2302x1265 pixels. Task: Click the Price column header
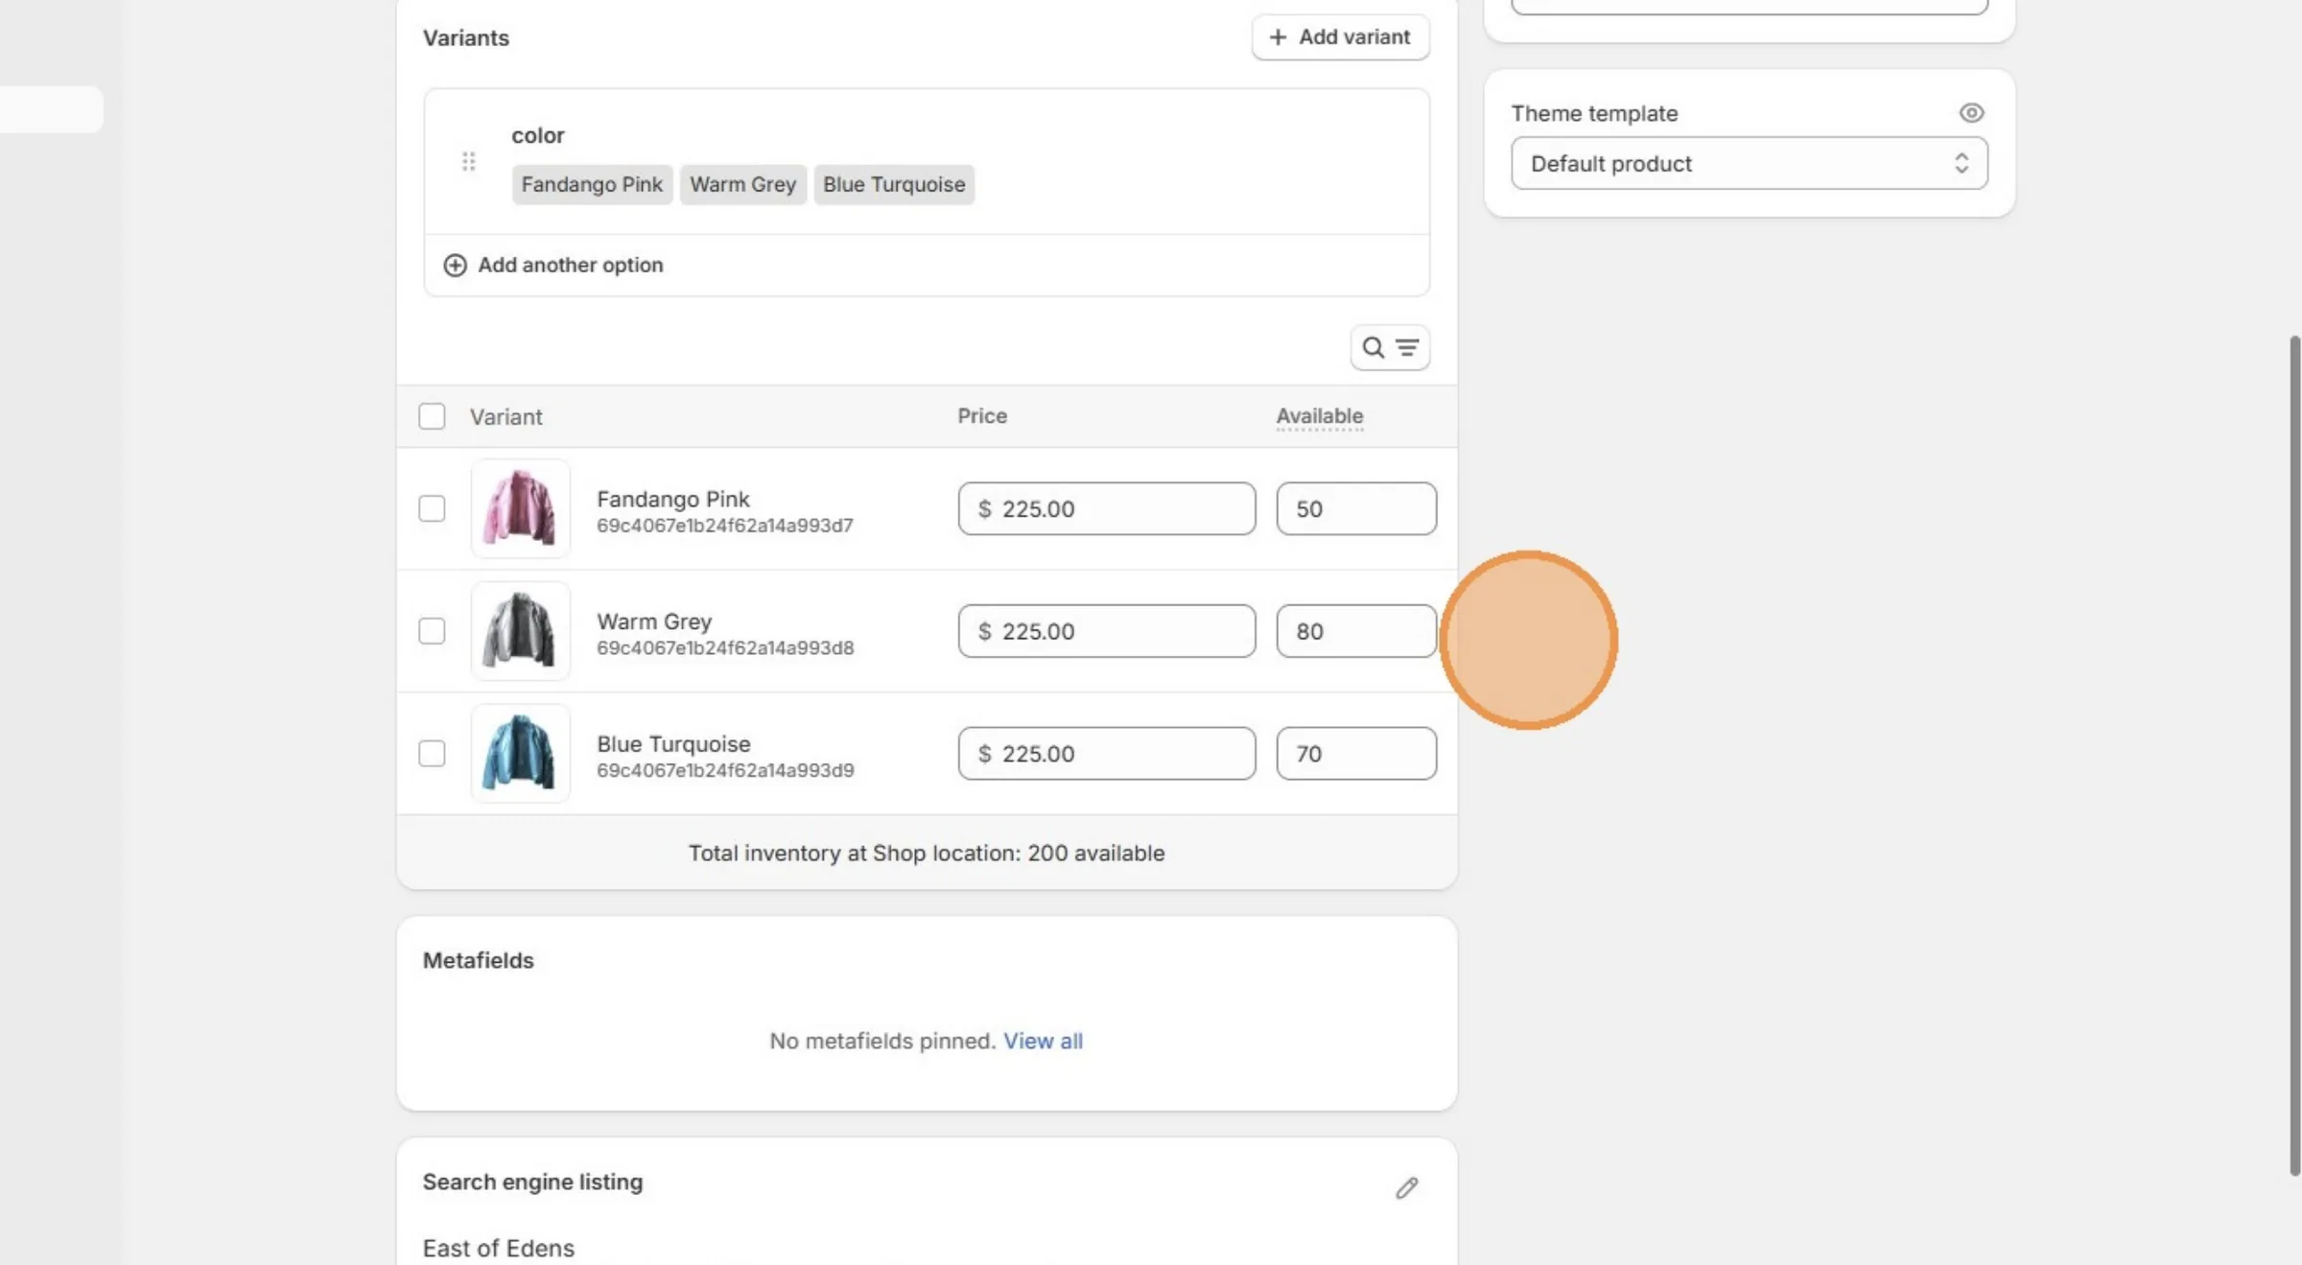pos(982,416)
